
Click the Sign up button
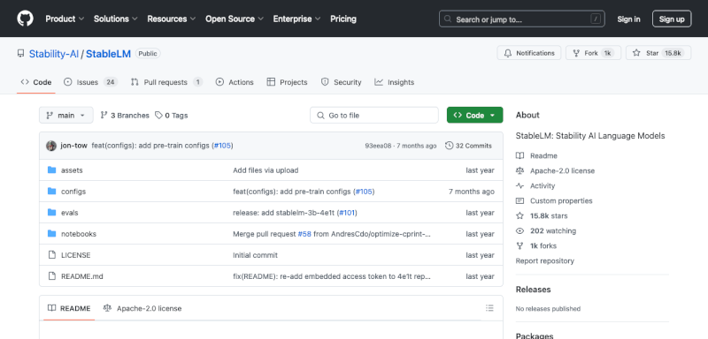click(x=672, y=19)
